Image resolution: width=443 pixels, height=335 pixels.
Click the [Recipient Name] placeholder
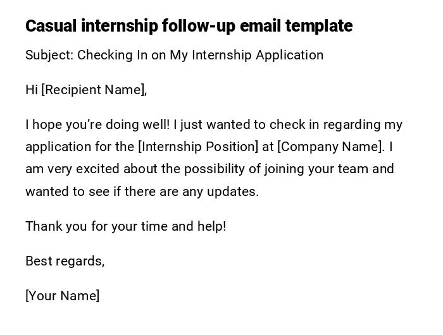(94, 90)
